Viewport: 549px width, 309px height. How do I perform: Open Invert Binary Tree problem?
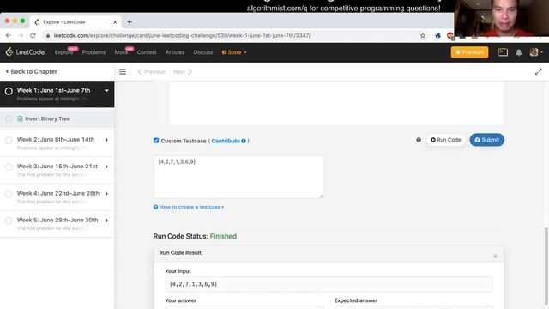[x=47, y=118]
